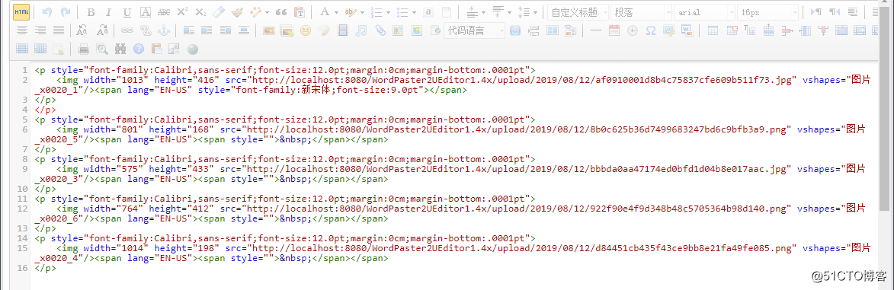
Task: Click the emoticon smiley icon
Action: point(305,30)
